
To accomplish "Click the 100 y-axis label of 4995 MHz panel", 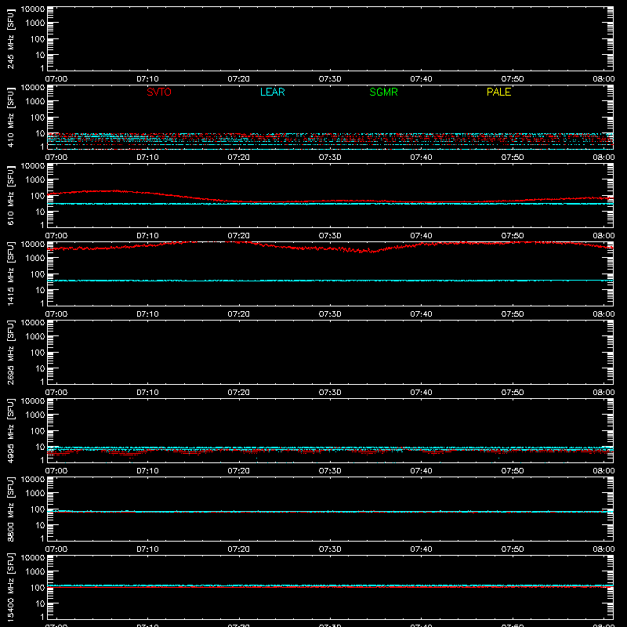I will [38, 431].
